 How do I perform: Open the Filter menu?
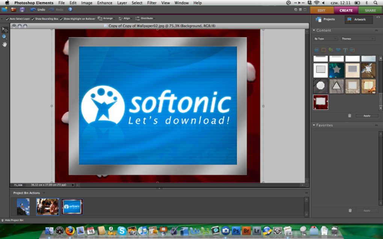click(152, 3)
